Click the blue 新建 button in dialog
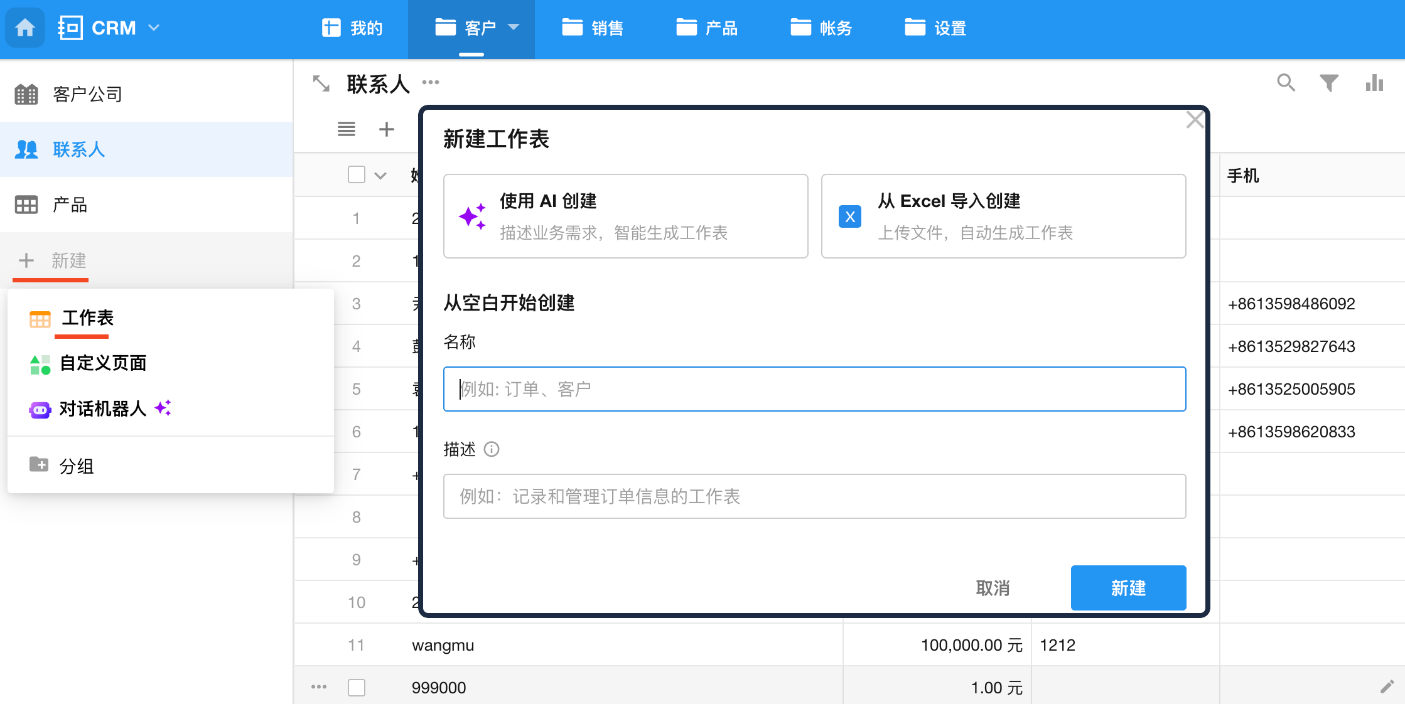1405x704 pixels. 1128,588
